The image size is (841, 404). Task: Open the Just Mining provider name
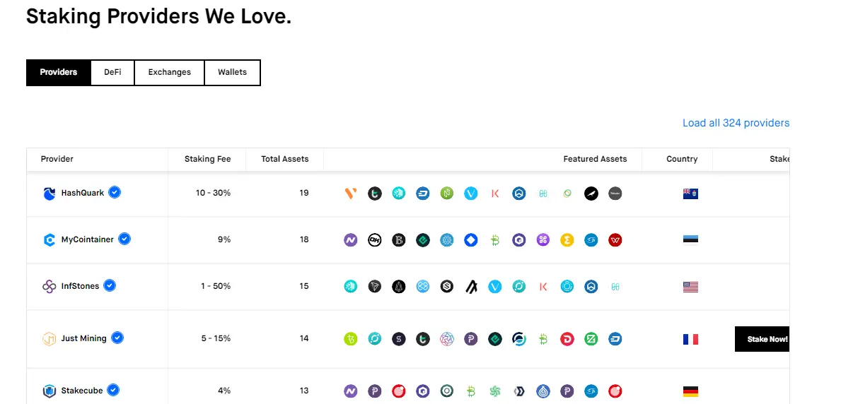83,338
